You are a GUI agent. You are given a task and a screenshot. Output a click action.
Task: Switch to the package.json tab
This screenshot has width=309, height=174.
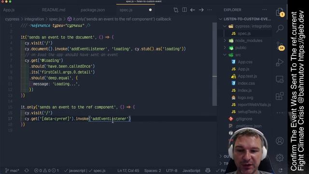click(93, 10)
